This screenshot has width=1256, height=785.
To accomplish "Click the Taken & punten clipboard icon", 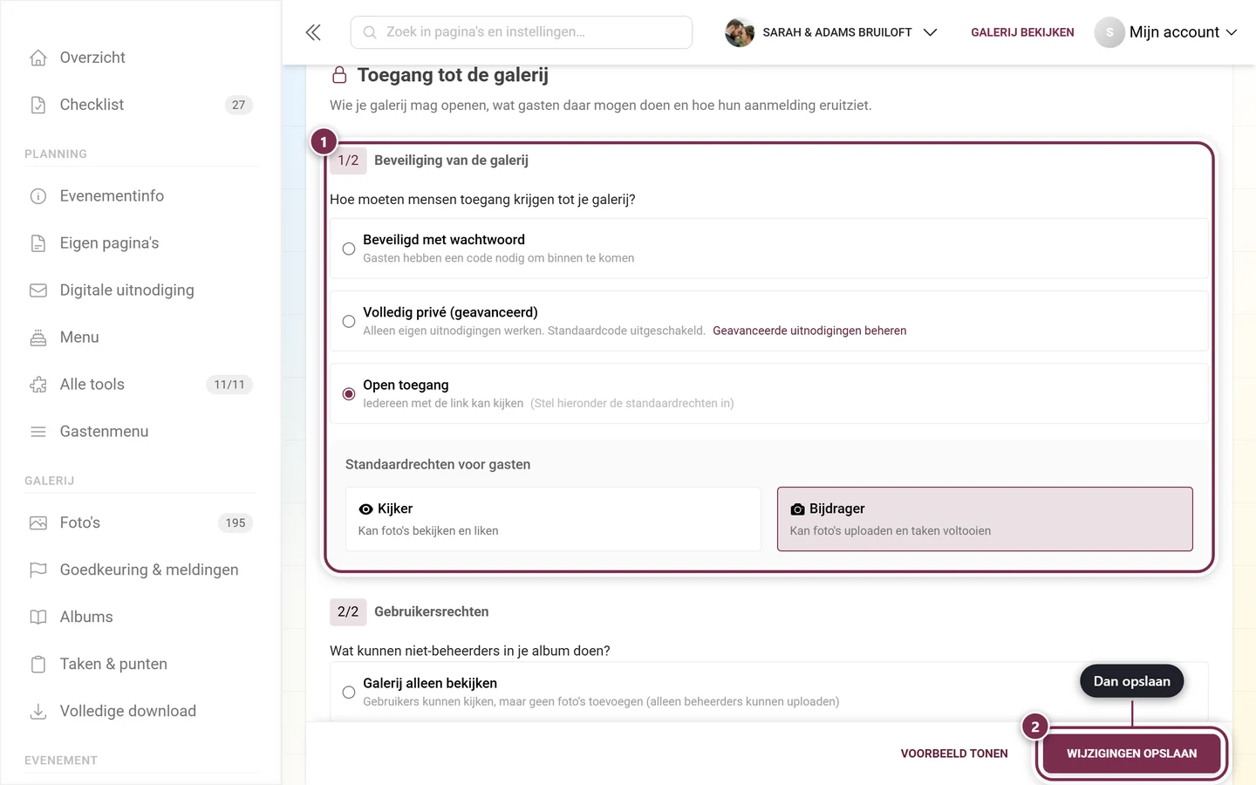I will 38,665.
